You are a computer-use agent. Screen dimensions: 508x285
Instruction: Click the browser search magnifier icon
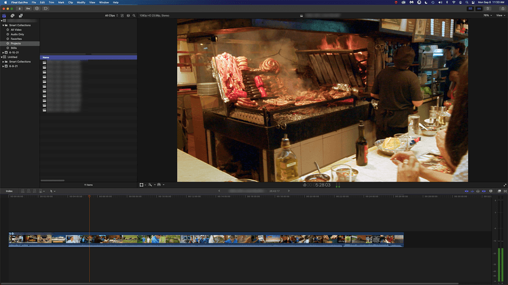[x=134, y=15]
